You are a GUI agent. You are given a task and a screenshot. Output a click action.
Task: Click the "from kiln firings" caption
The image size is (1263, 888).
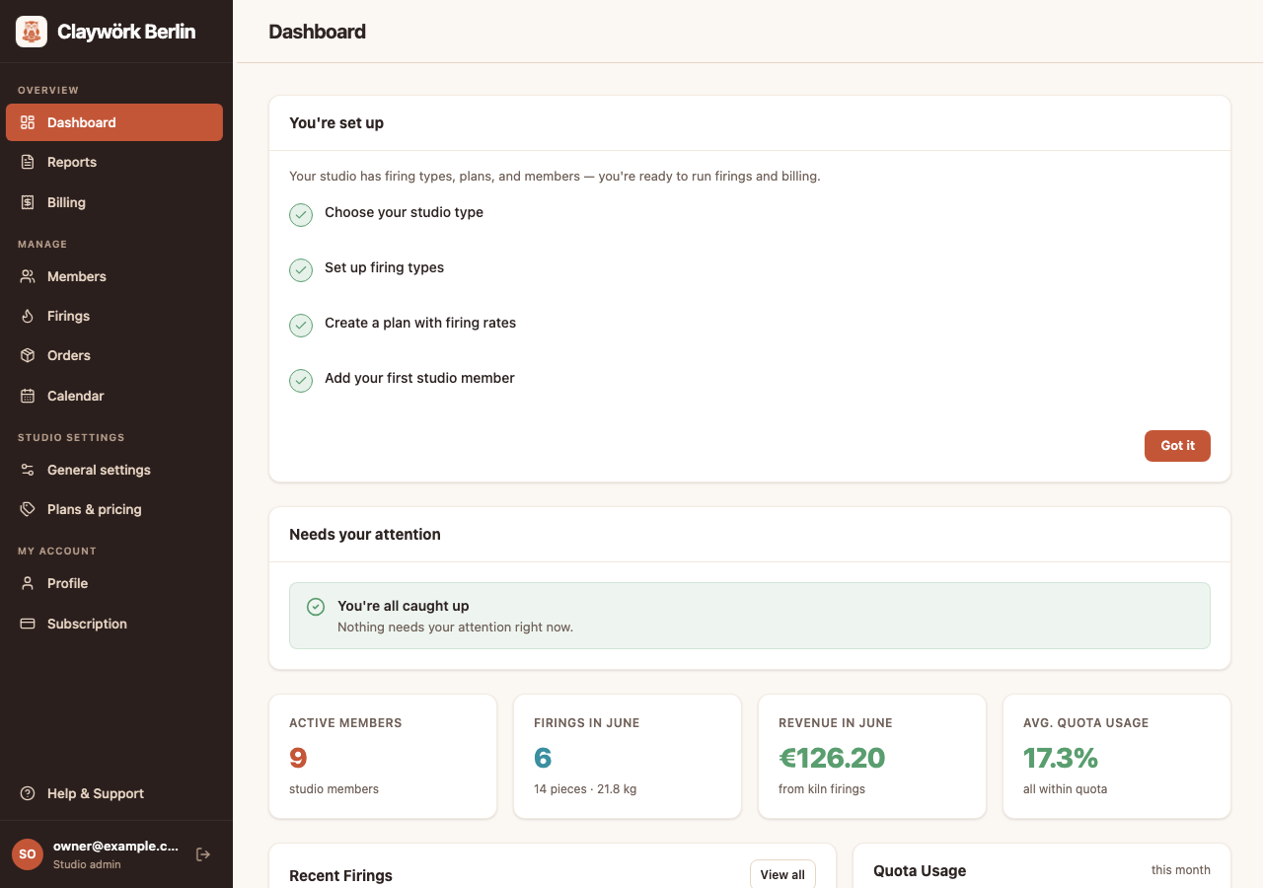point(822,789)
